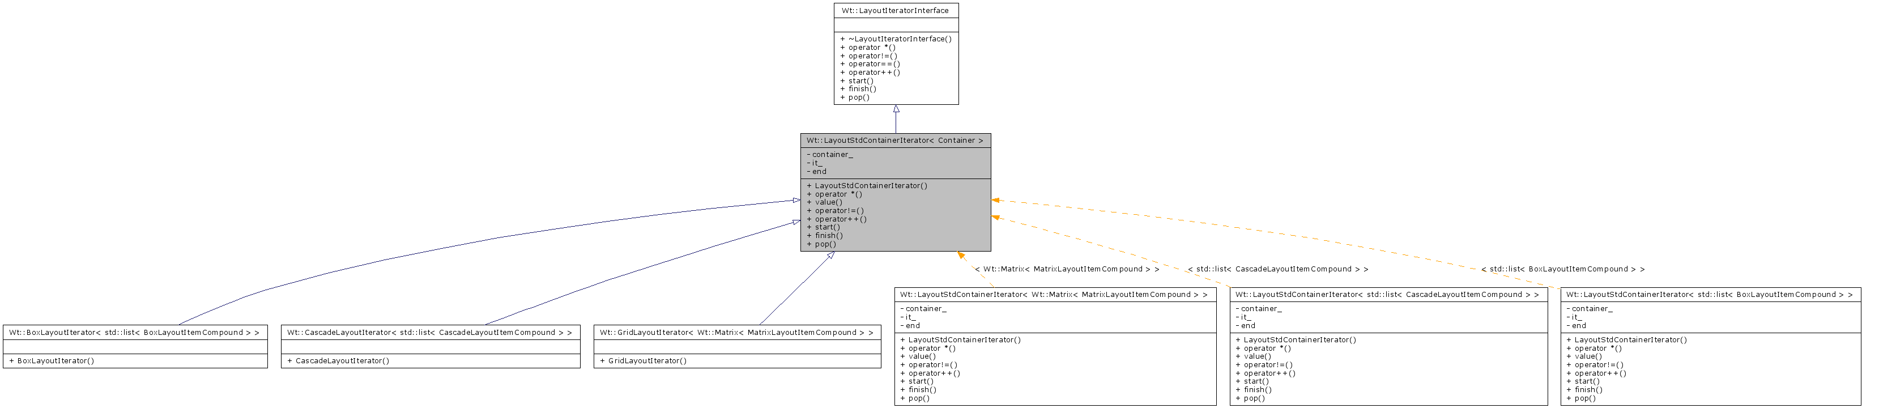Viewport: 1879px width, 408px height.
Task: Click the CascadeLayoutIterator() constructor entry
Action: (343, 363)
